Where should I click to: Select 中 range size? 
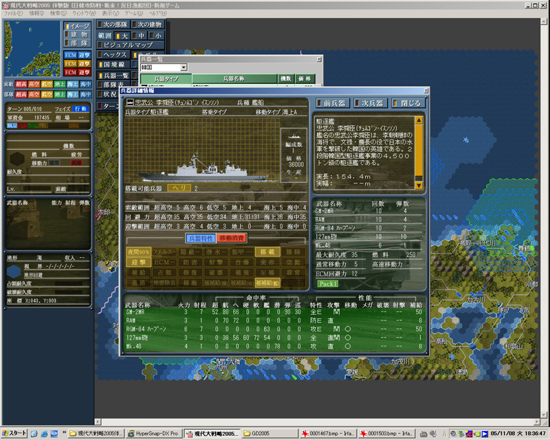click(139, 36)
